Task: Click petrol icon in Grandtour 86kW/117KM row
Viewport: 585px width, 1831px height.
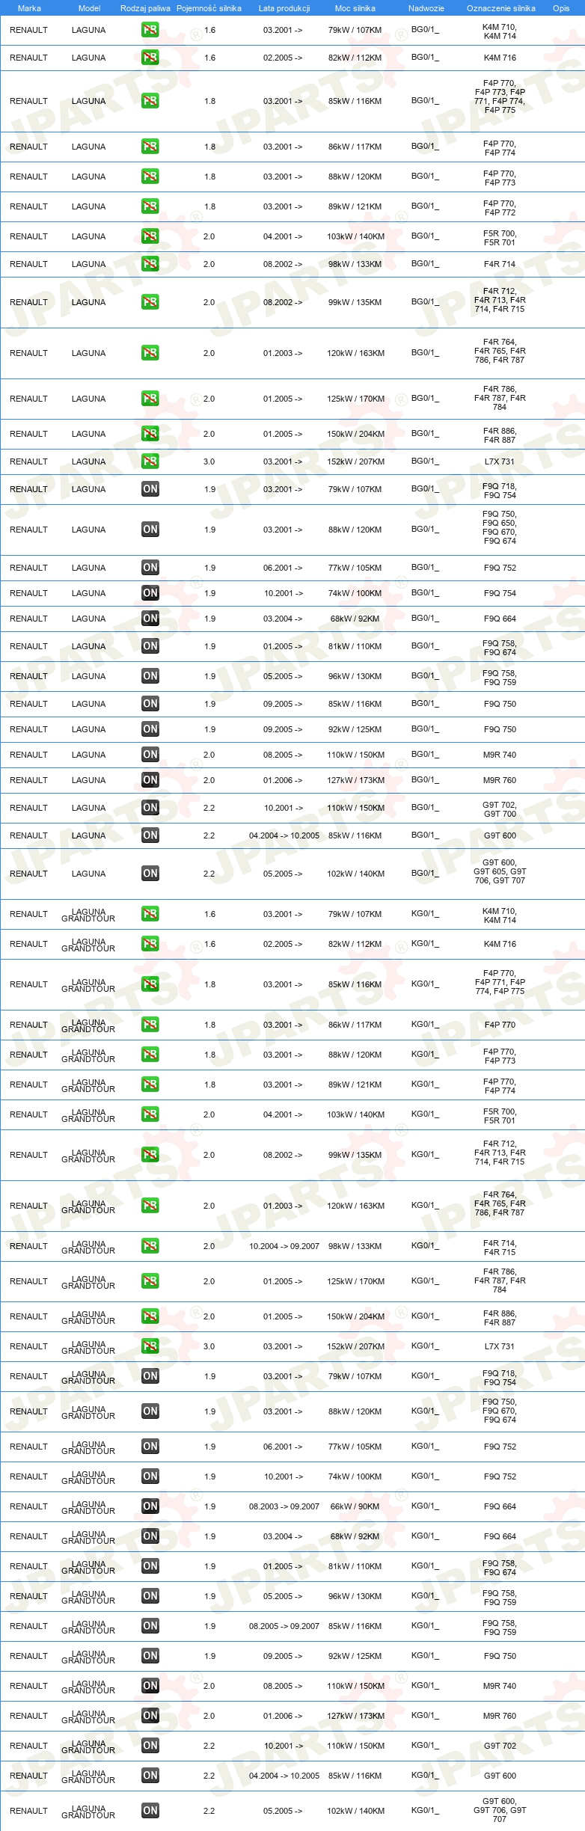Action: point(150,1025)
